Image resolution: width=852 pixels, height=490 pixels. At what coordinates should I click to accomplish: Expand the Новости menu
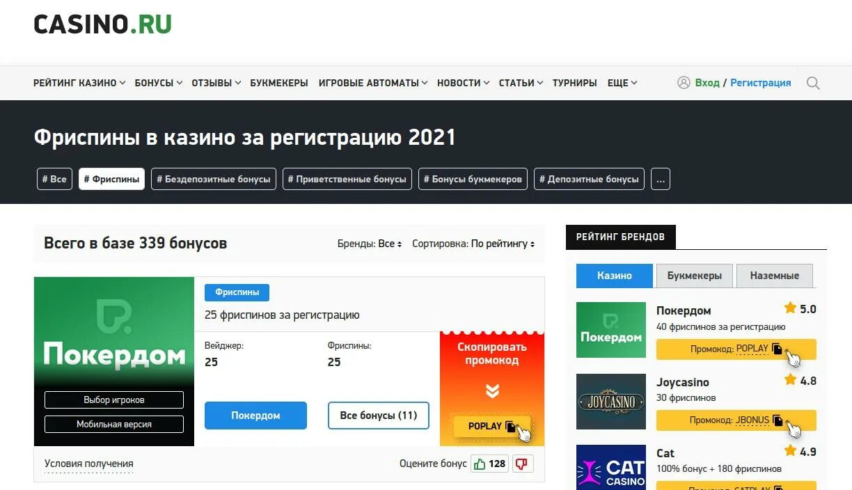pos(464,83)
